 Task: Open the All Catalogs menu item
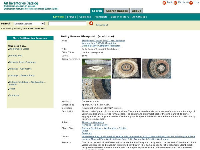[140, 17]
